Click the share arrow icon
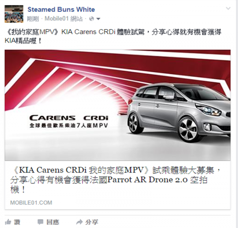The height and width of the screenshot is (228, 238). pos(79,222)
